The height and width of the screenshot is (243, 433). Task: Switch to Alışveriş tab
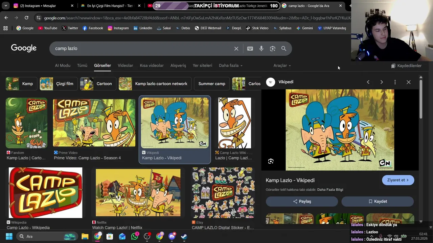tap(178, 65)
